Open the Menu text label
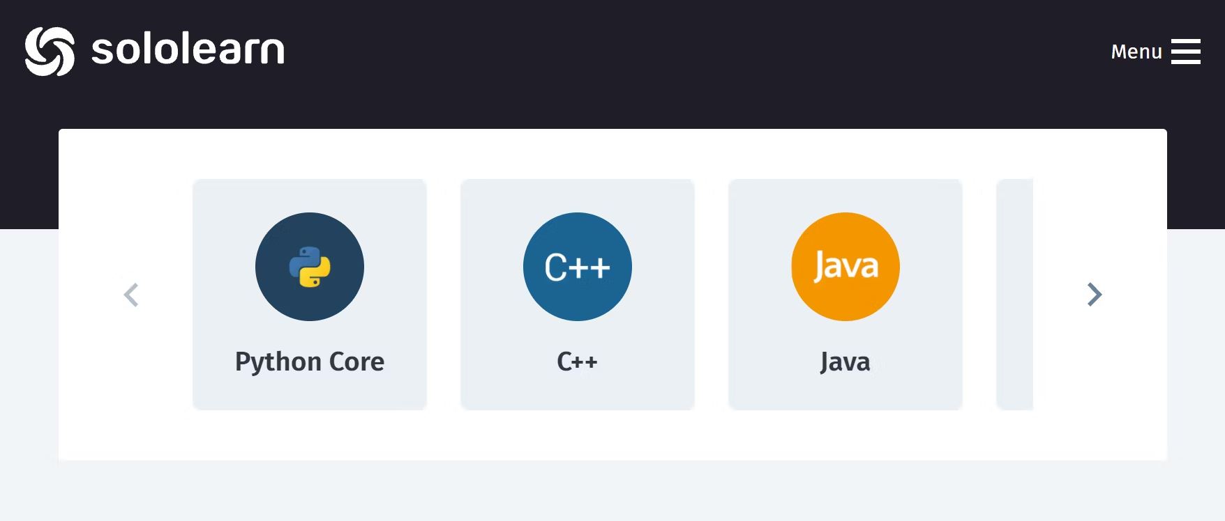Screen dimensions: 1225x521 [1136, 52]
